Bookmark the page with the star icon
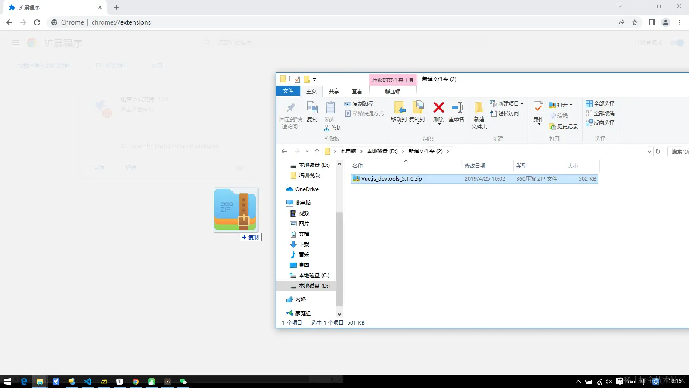 pos(635,22)
